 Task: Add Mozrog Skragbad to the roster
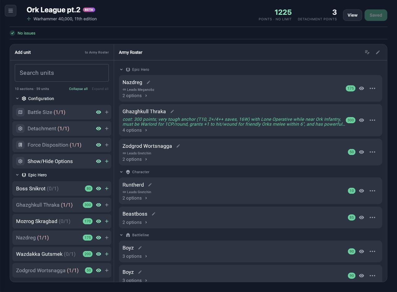coord(107,221)
